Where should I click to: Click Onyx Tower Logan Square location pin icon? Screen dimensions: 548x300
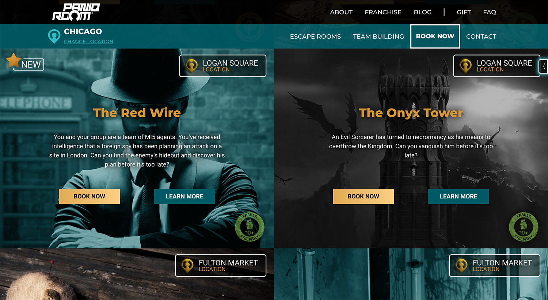click(x=465, y=66)
